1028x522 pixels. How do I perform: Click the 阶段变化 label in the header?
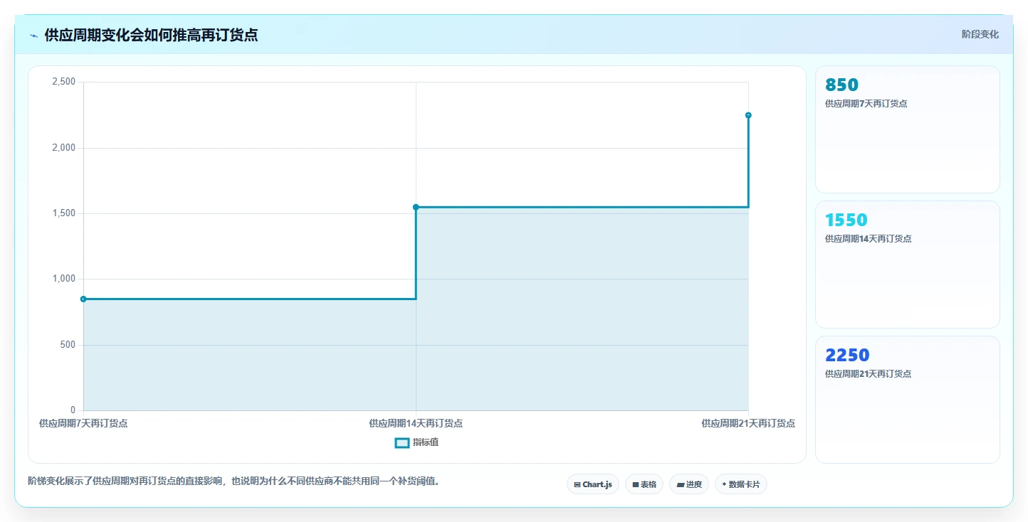980,35
